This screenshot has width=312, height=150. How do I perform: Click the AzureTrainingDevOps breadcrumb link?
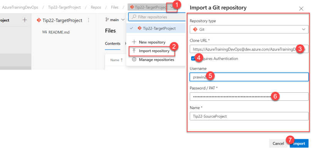click(x=20, y=7)
